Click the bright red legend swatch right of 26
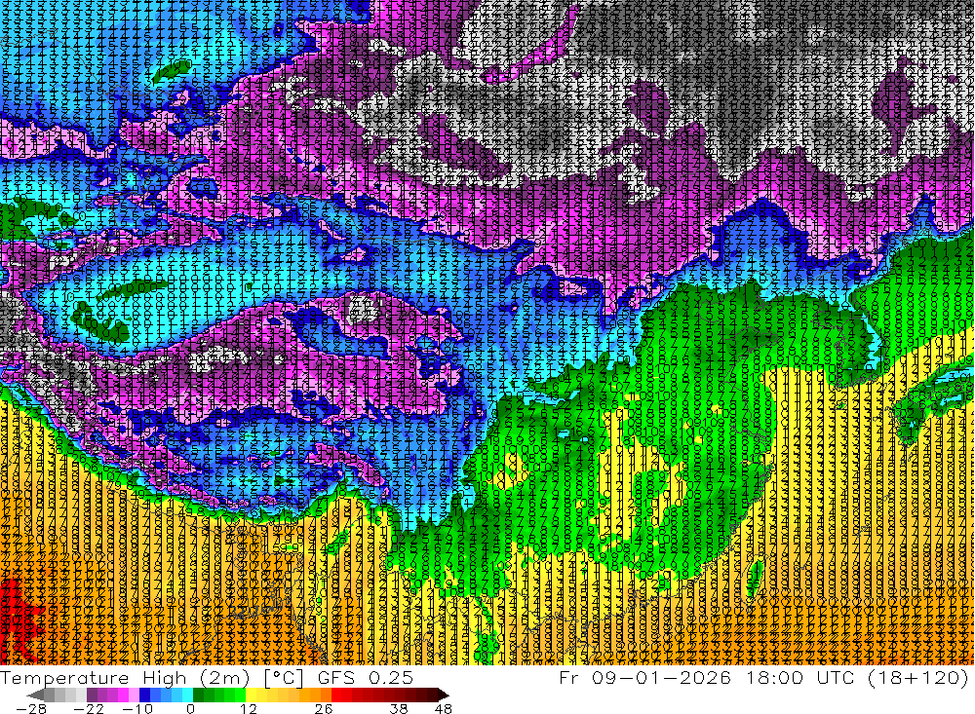 (x=336, y=695)
